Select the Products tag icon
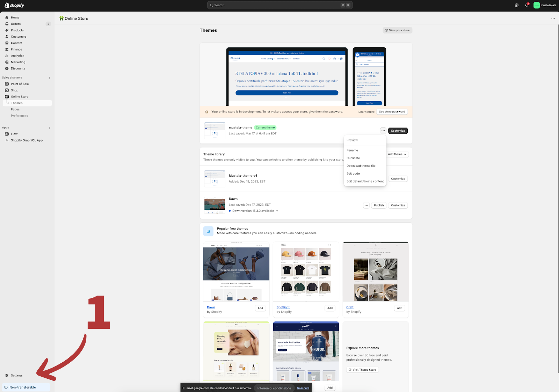This screenshot has height=392, width=559. coord(7,30)
